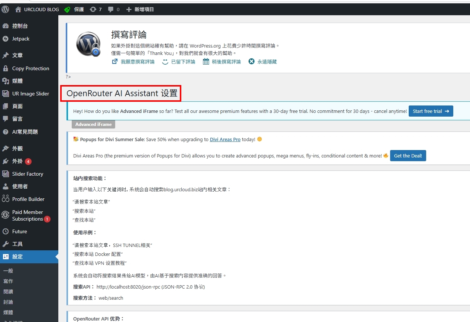Screen dimensions: 470x322
Task: Open the URCLOUD BLOG home icon
Action: [x=18, y=9]
